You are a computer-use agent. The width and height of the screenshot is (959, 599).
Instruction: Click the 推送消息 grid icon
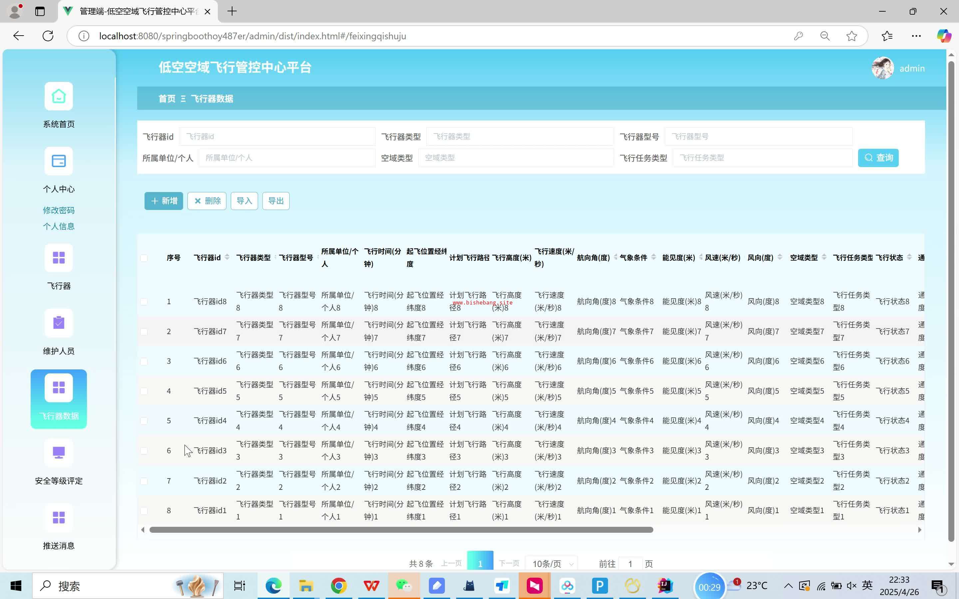click(59, 517)
